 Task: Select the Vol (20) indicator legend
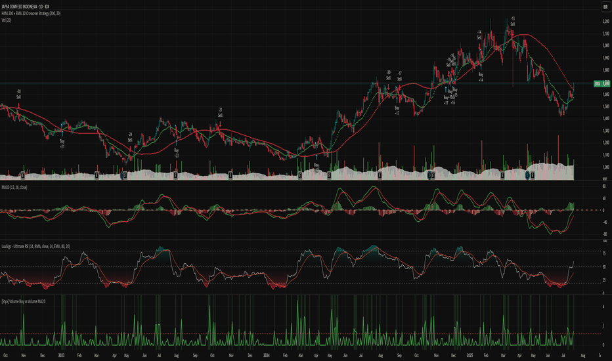7,20
